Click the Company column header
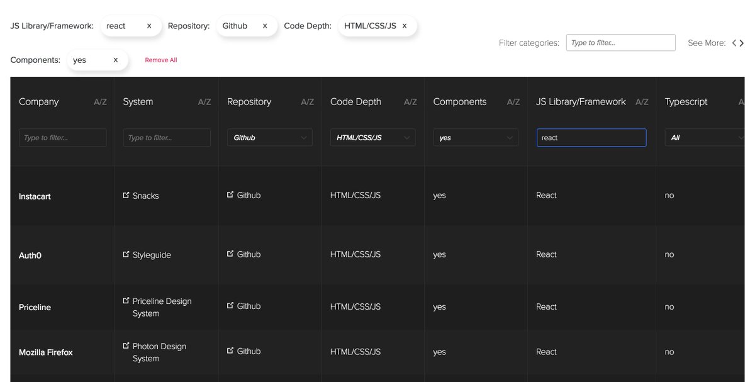 click(x=39, y=102)
